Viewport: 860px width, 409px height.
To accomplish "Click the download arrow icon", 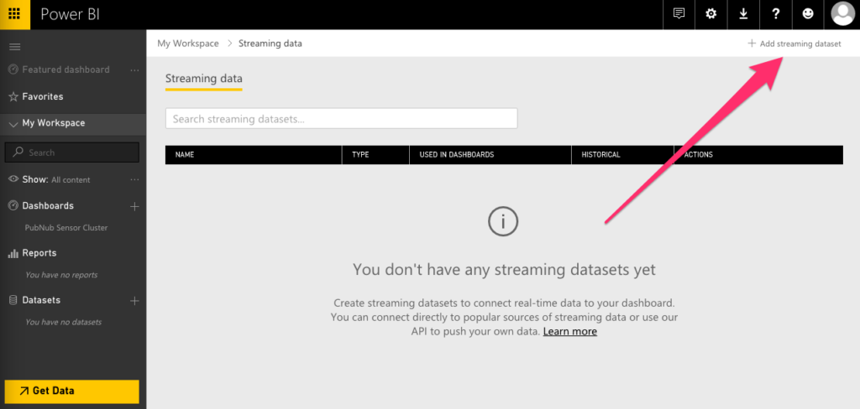I will point(743,14).
